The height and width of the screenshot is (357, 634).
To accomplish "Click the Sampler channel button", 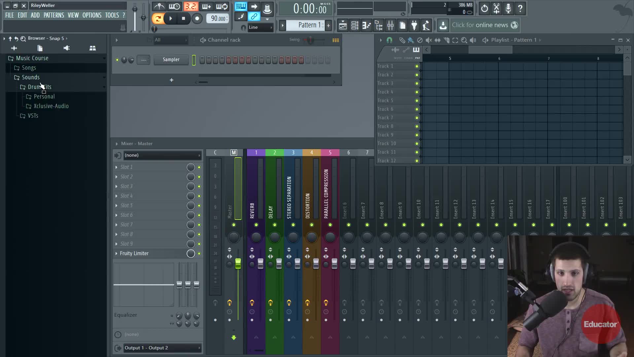I will click(x=171, y=59).
